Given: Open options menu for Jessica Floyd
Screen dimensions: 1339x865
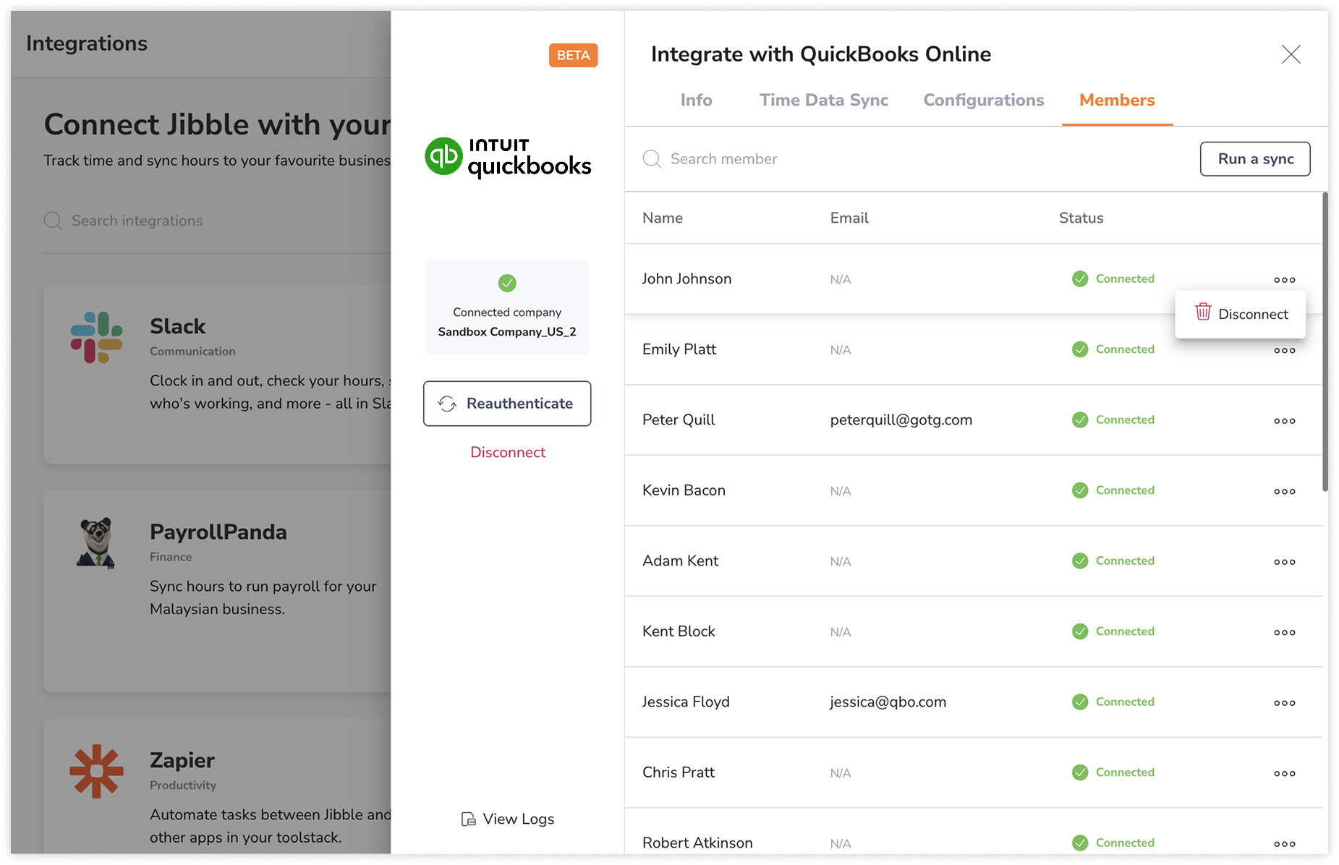Looking at the screenshot, I should pos(1284,703).
